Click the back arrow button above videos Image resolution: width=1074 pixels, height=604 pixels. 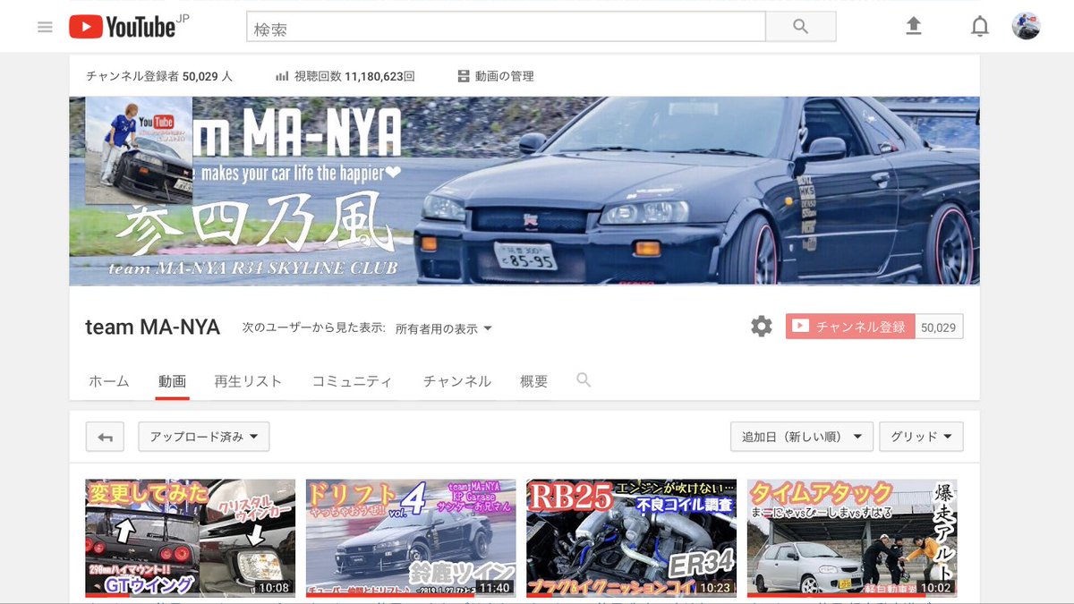105,437
